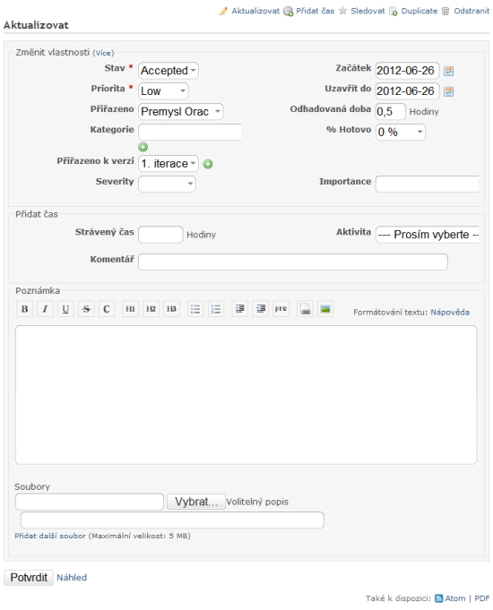
Task: Insert unordered bullet list
Action: (x=195, y=309)
